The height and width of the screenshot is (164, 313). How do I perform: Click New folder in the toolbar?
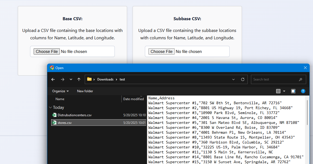[85, 91]
